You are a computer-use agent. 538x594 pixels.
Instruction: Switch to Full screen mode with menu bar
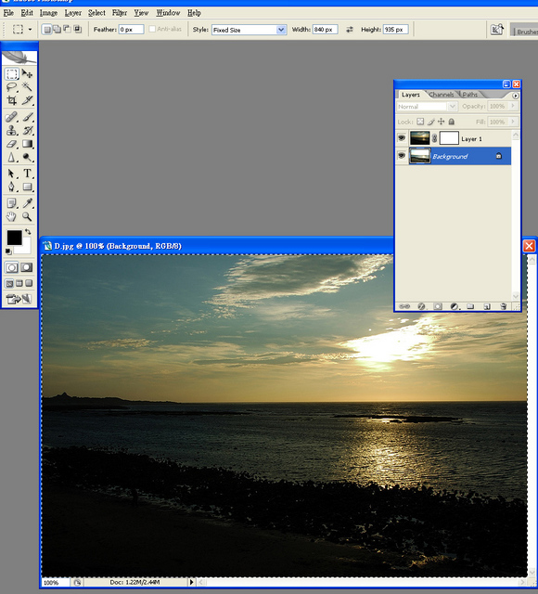19,283
